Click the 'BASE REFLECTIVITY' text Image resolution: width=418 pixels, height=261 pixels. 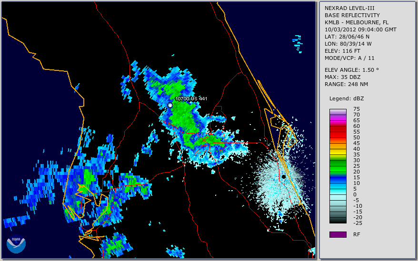[x=352, y=15]
